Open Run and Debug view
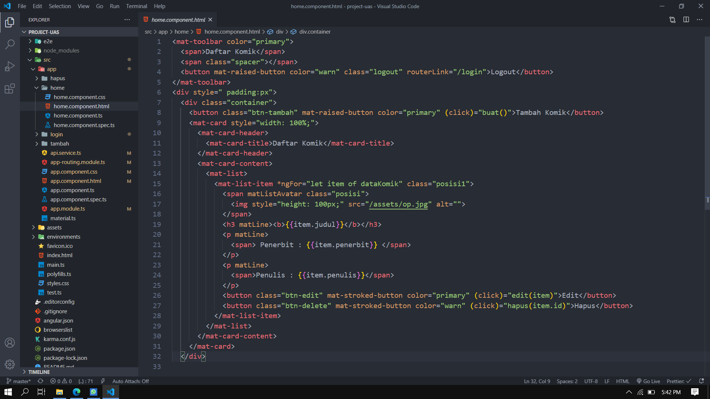 10,66
